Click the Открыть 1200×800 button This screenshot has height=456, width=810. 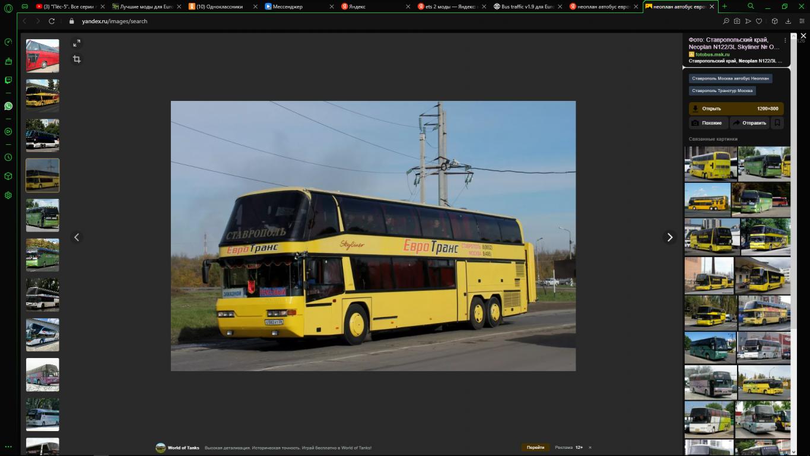click(x=736, y=109)
